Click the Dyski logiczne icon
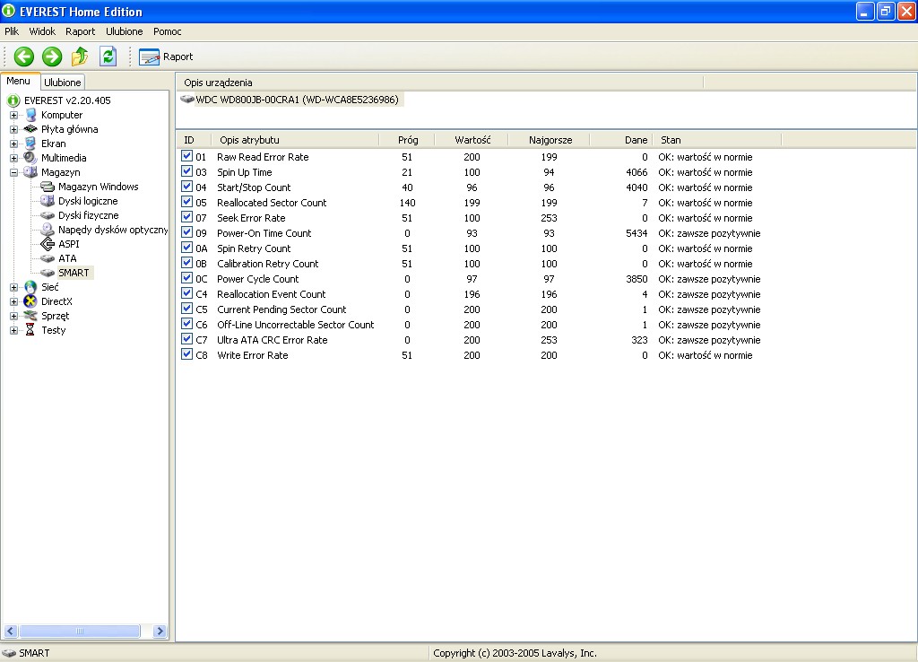 click(x=48, y=201)
